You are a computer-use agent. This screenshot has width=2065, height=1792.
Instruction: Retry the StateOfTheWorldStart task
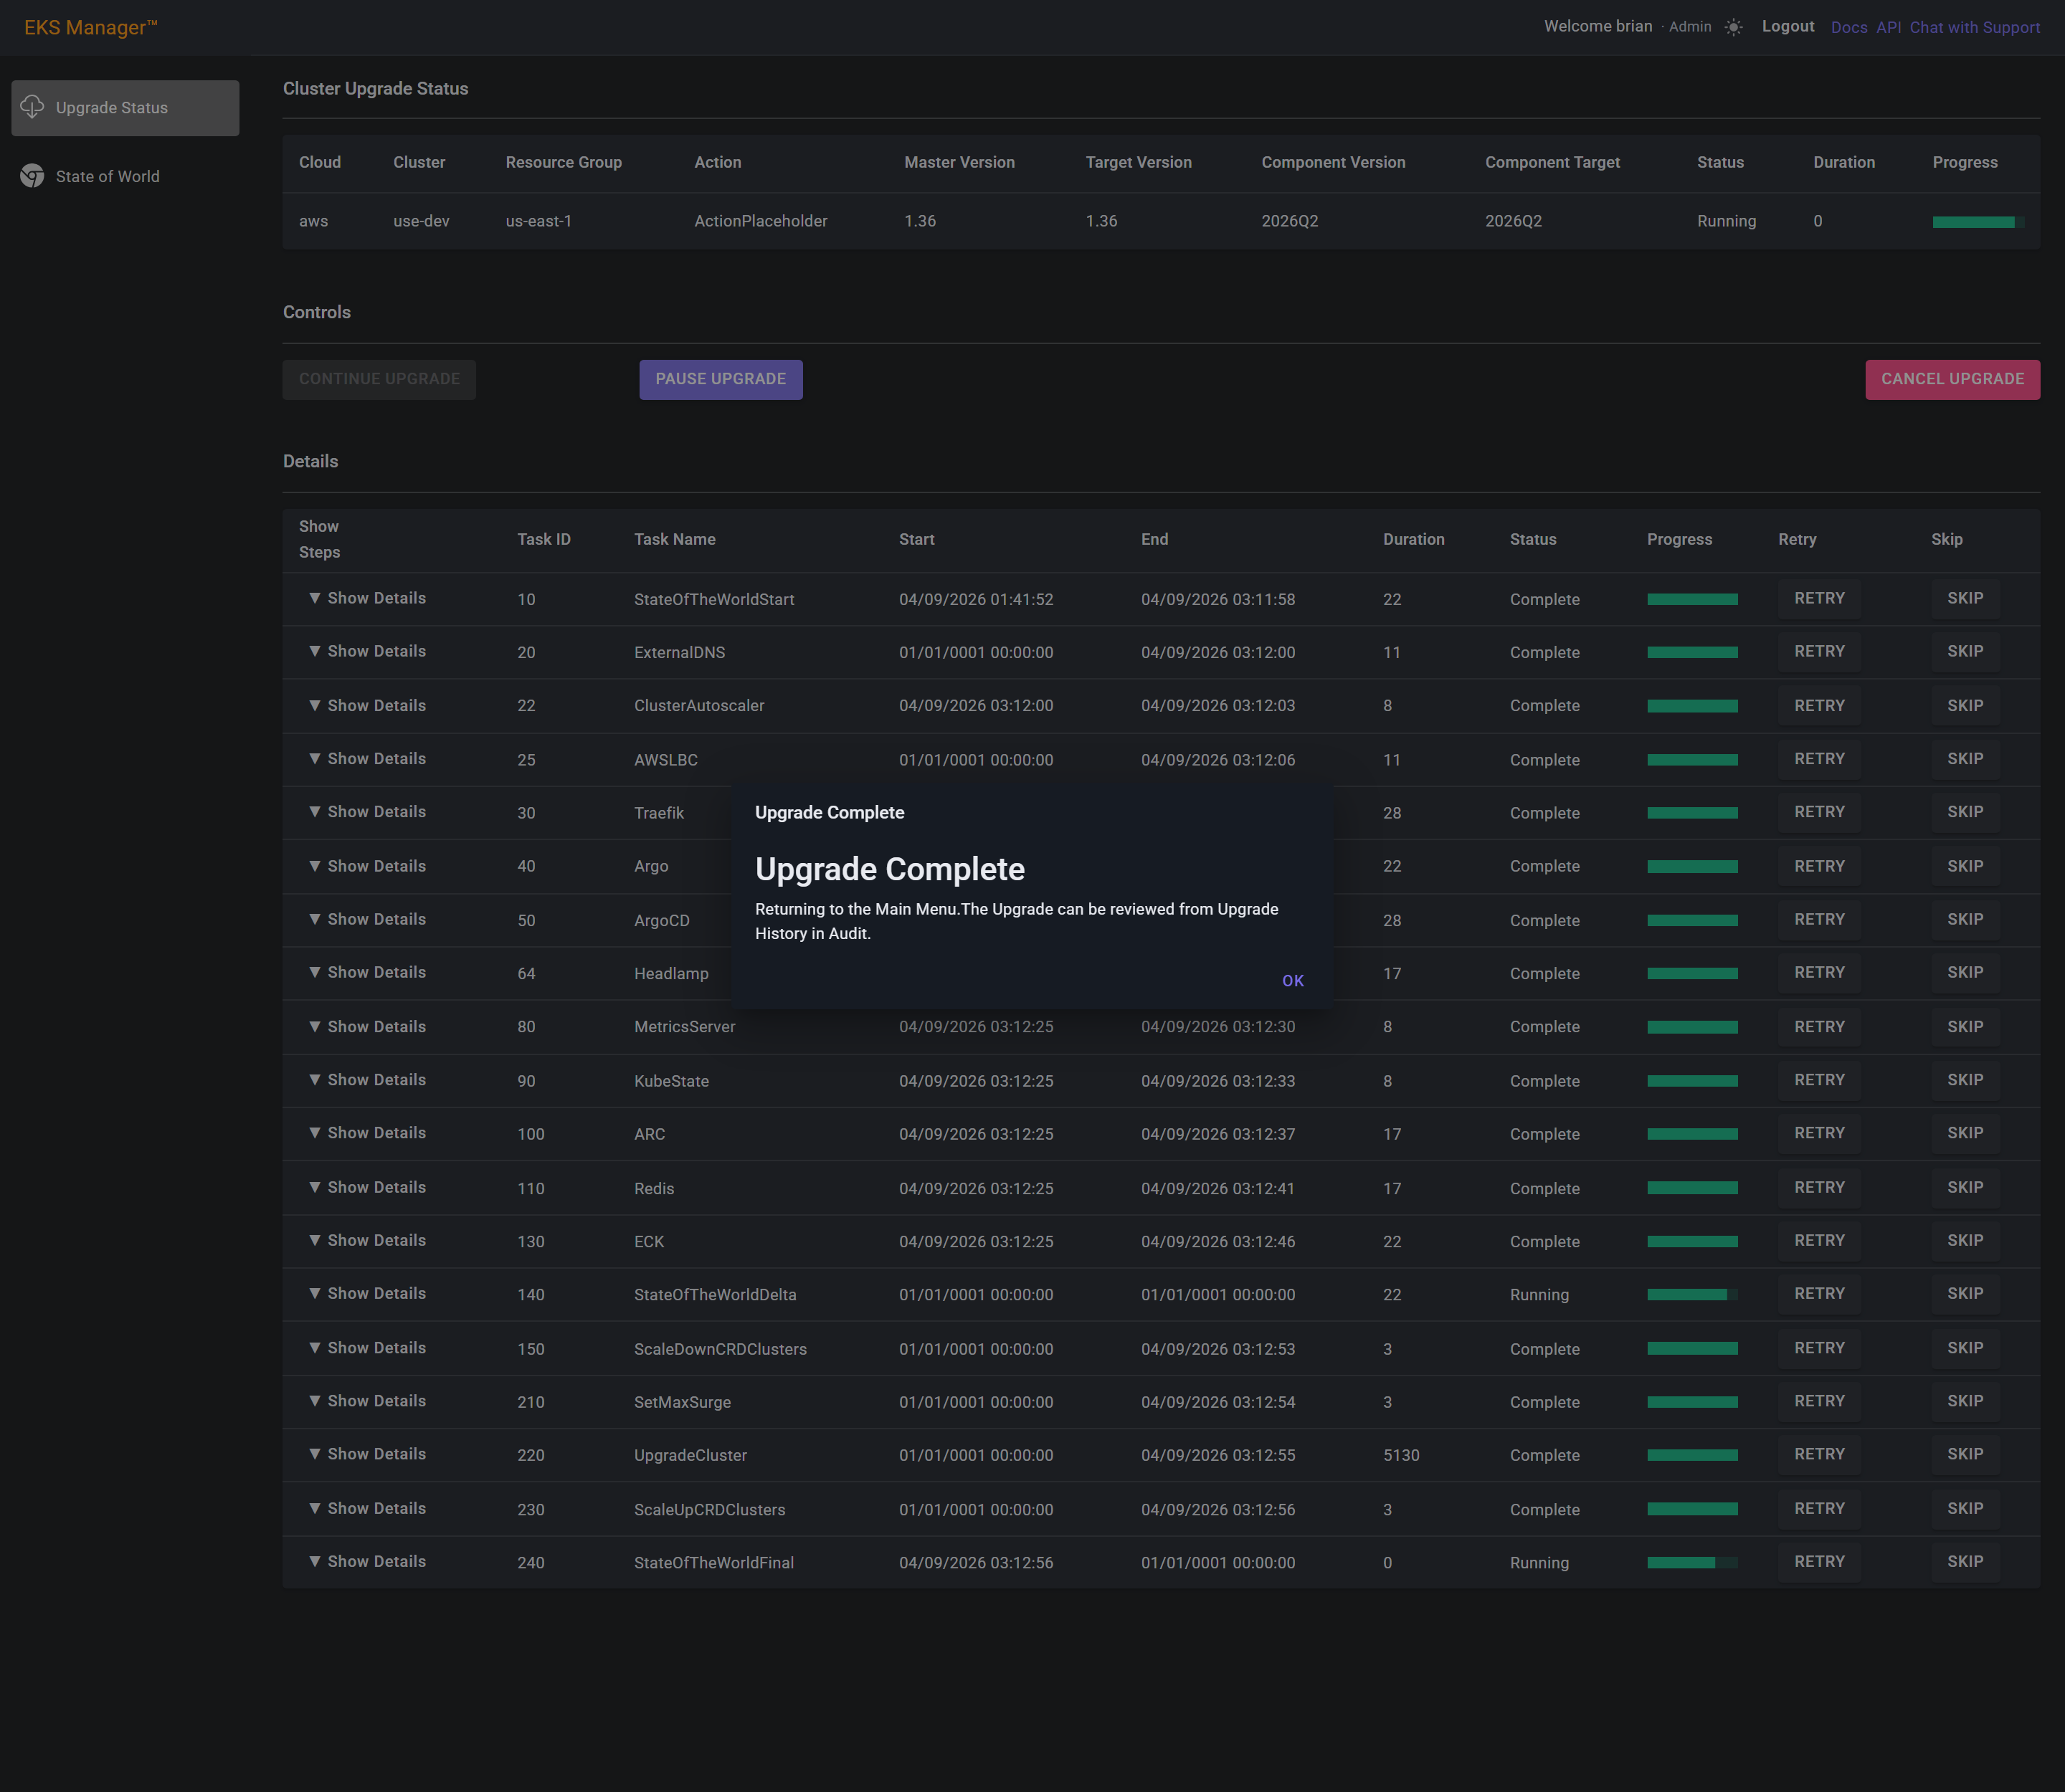(x=1819, y=598)
